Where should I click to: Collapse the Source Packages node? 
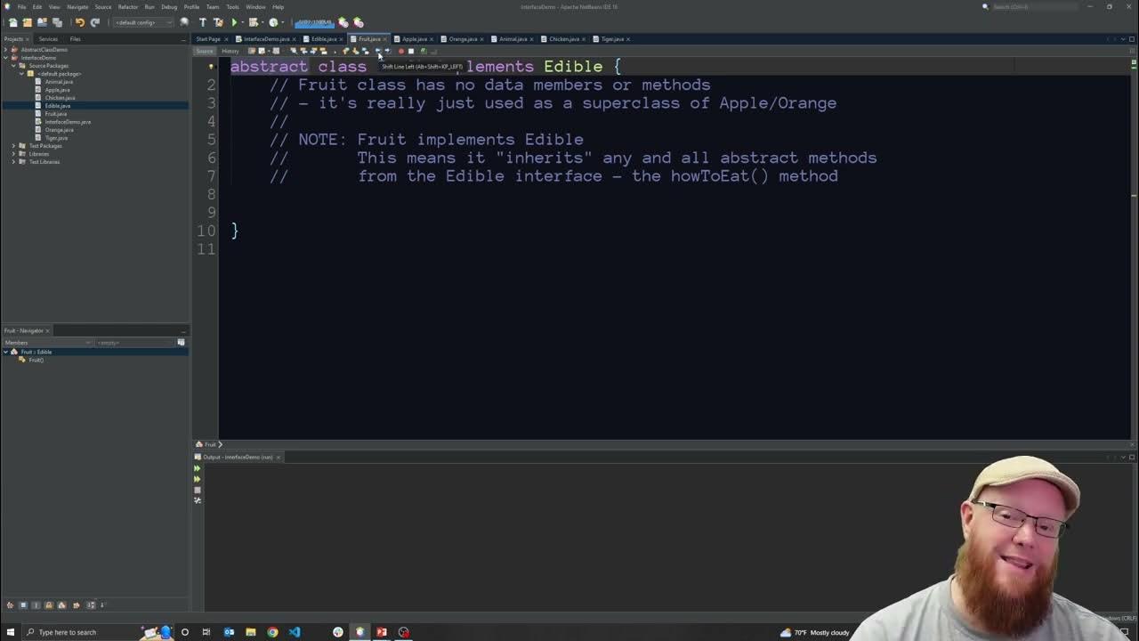(x=13, y=66)
